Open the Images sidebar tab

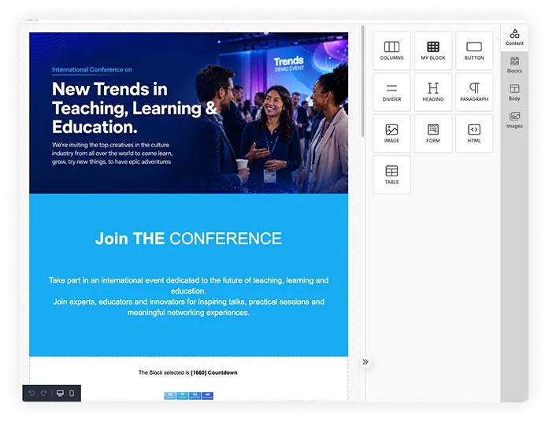point(514,120)
